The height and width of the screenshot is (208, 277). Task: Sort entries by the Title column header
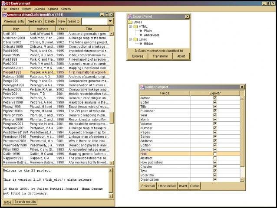[89, 29]
